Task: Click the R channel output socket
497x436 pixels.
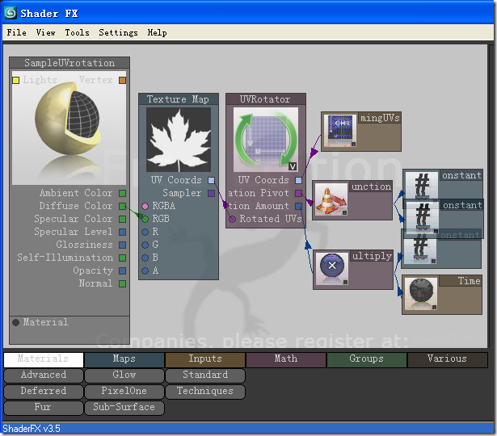Action: pyautogui.click(x=145, y=232)
